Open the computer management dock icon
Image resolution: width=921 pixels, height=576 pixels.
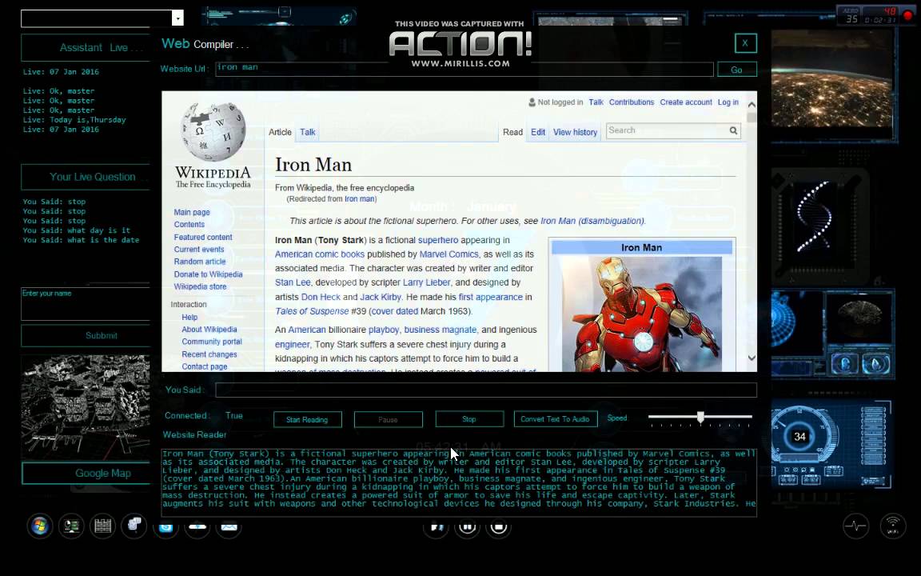72,526
